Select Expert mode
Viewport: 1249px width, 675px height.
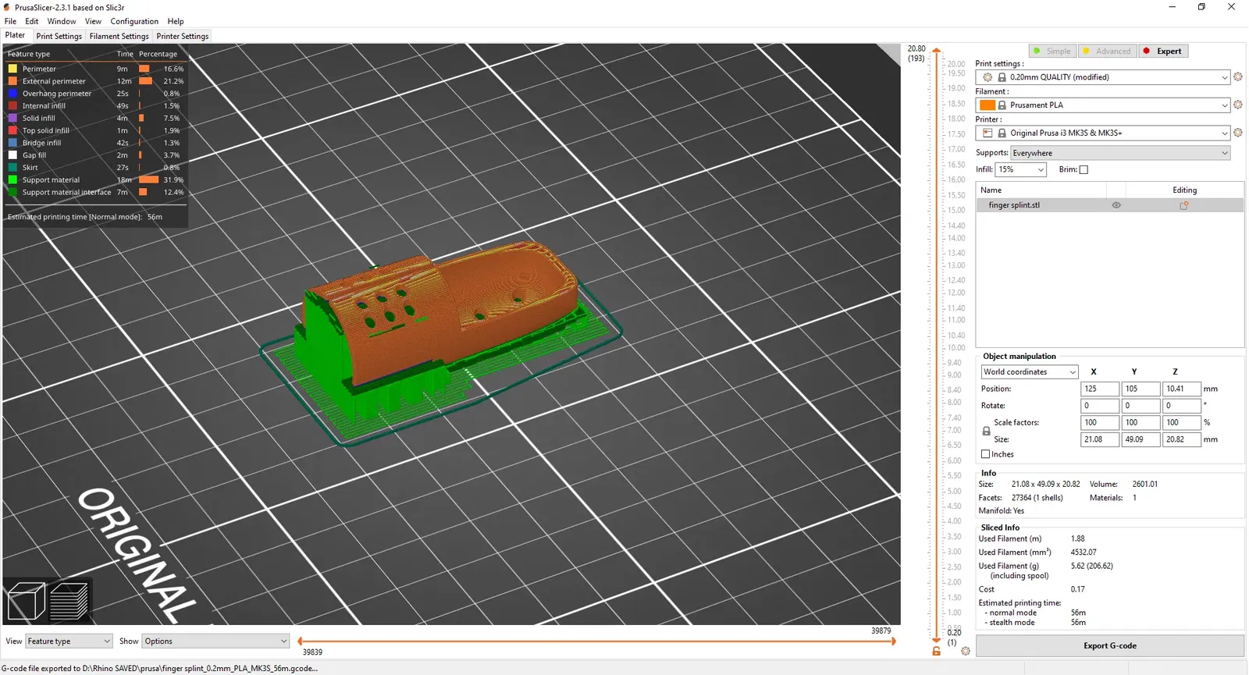(x=1163, y=52)
